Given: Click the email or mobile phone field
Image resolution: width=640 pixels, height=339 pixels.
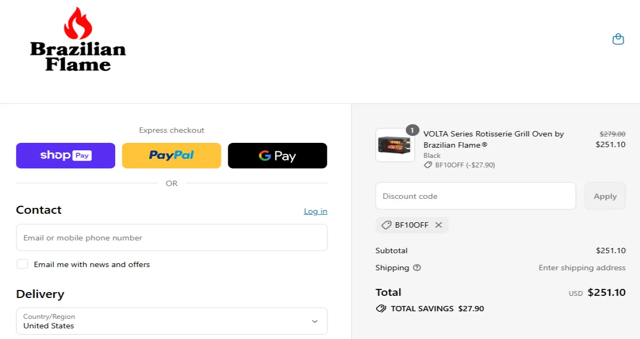Looking at the screenshot, I should [172, 237].
